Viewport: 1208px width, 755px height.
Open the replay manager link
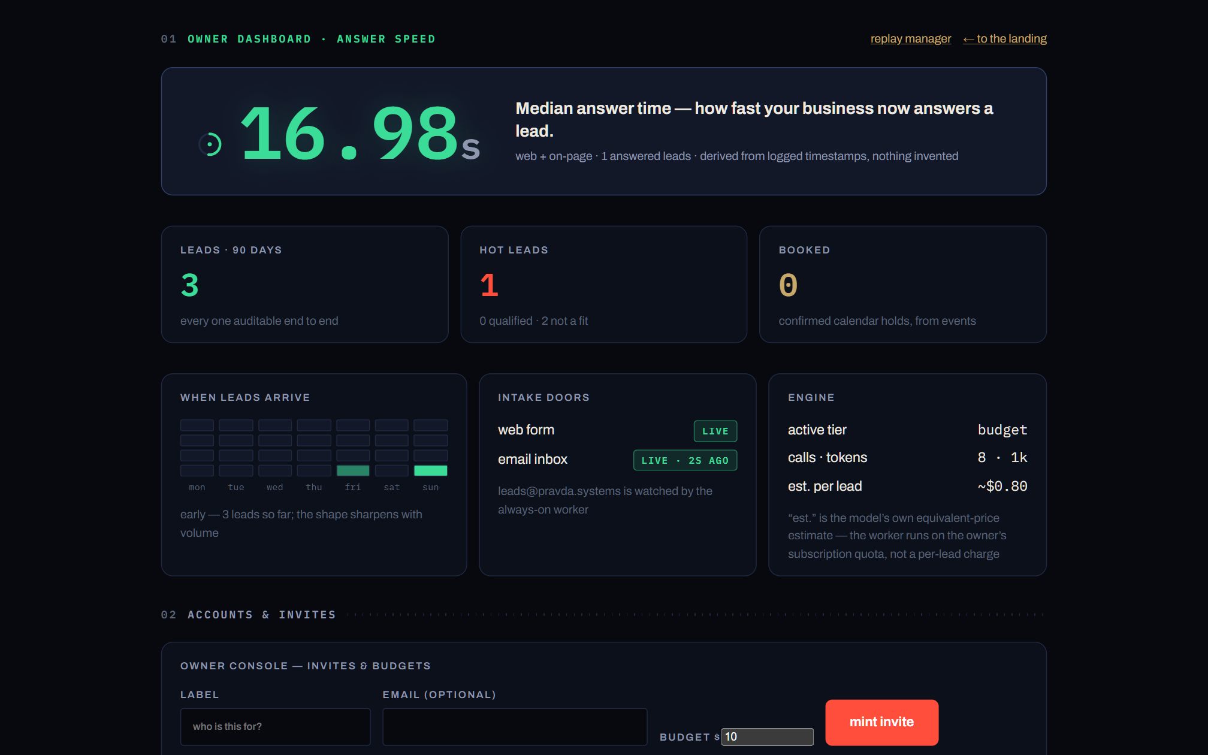pos(910,39)
